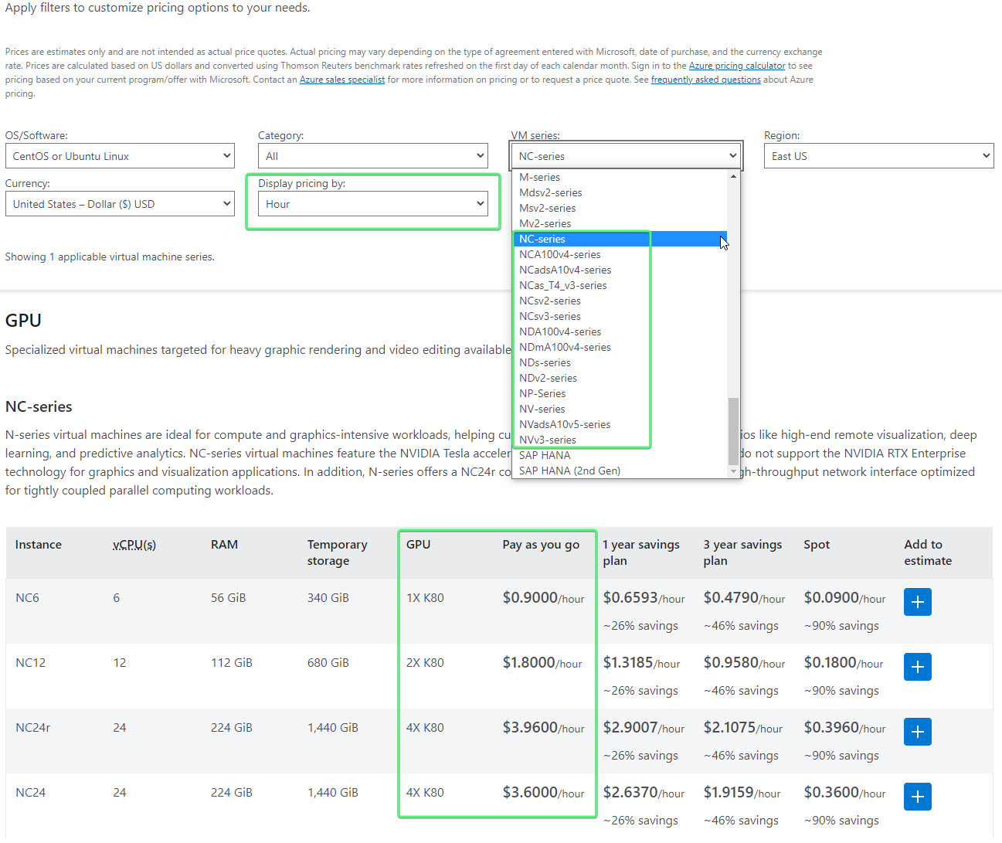The height and width of the screenshot is (843, 1002).
Task: Pick SAP HANA (2nd Gen) option
Action: tap(569, 471)
